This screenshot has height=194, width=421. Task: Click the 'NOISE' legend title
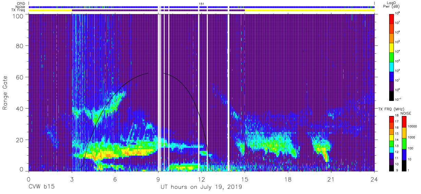[406, 113]
